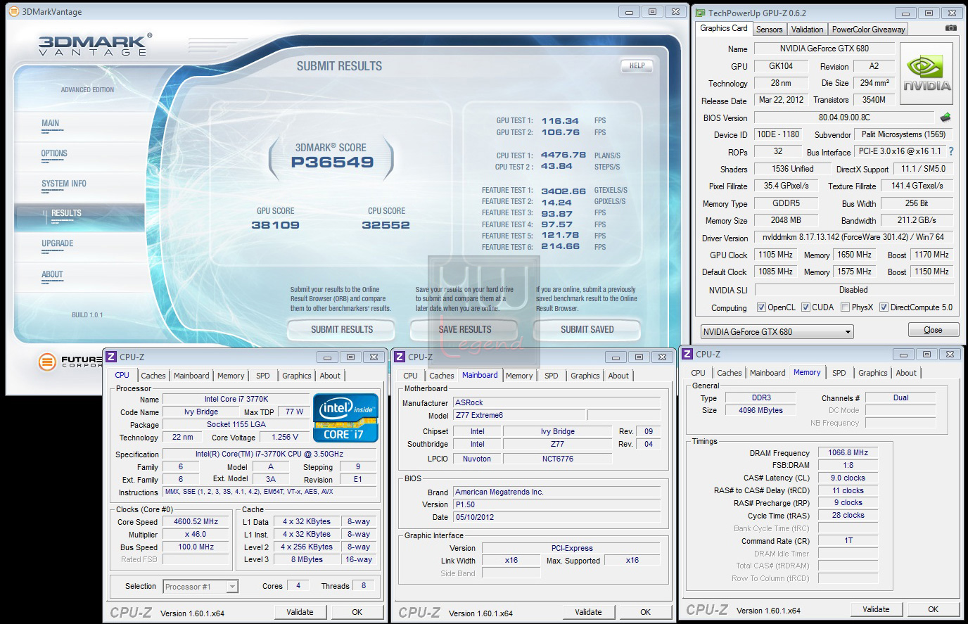968x624 pixels.
Task: Click the NVIDIA logo in GPU-Z
Action: tap(926, 72)
